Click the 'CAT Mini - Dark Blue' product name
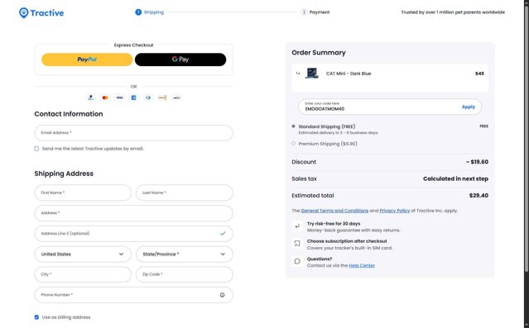This screenshot has width=529, height=328. tap(349, 74)
